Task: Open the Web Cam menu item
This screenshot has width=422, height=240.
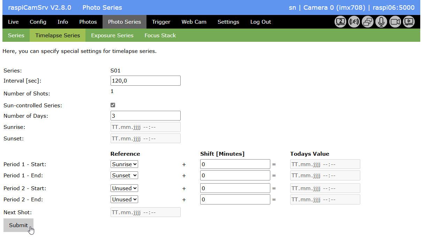Action: coord(194,22)
